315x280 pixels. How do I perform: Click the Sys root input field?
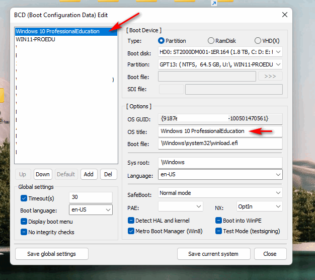click(220, 163)
